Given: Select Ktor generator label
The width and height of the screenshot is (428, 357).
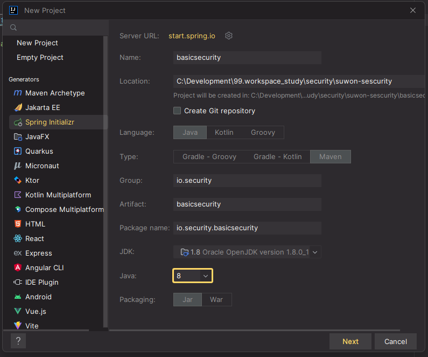Looking at the screenshot, I should [x=32, y=181].
